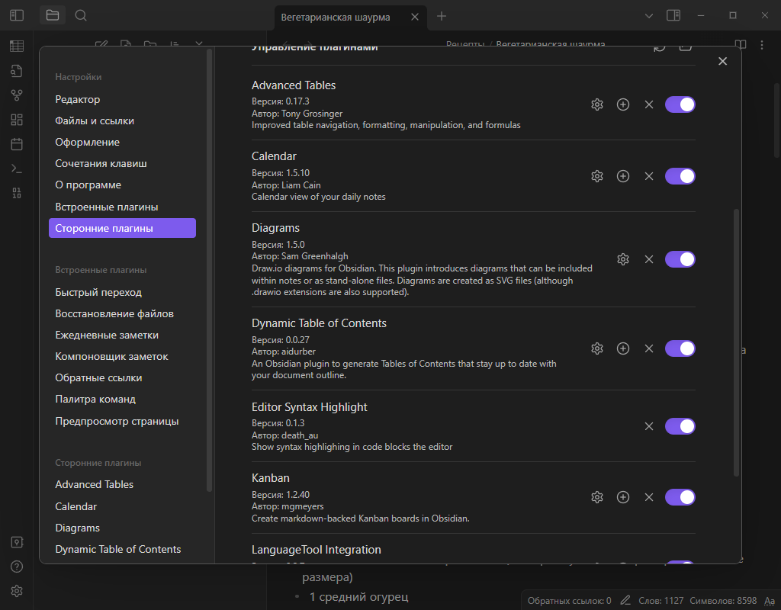Open help question mark icon
The image size is (781, 610).
pyautogui.click(x=17, y=567)
